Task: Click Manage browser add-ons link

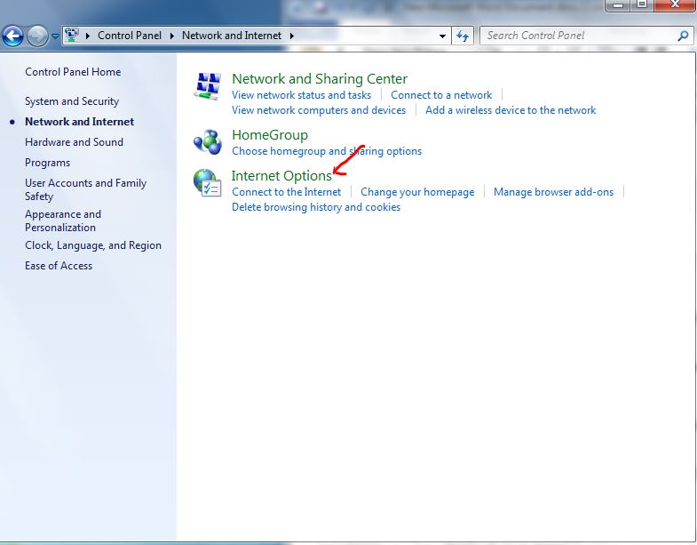Action: click(553, 192)
